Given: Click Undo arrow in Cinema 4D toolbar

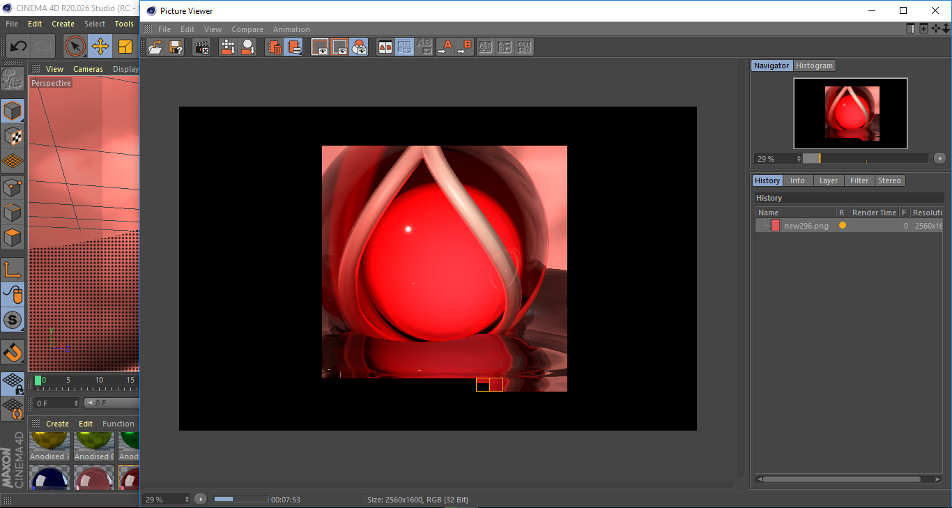Looking at the screenshot, I should [19, 47].
